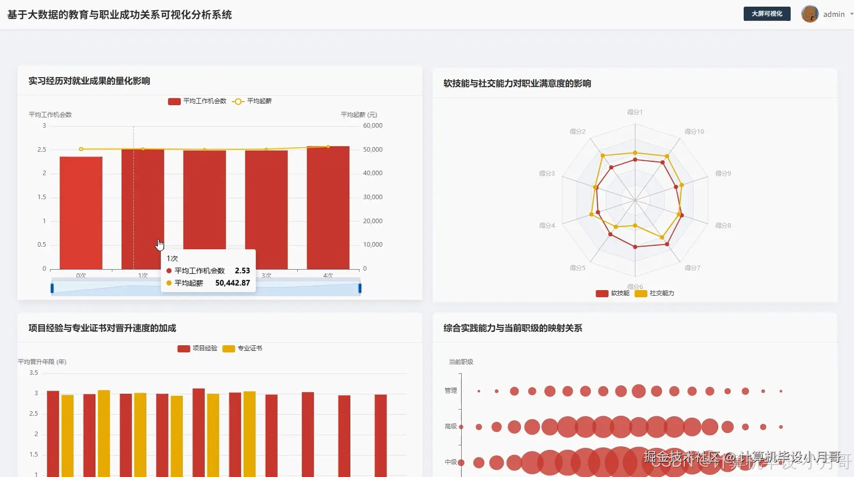Screen dimensions: 854x477
Task: Expand the admin account dropdown arrow
Action: 851,14
